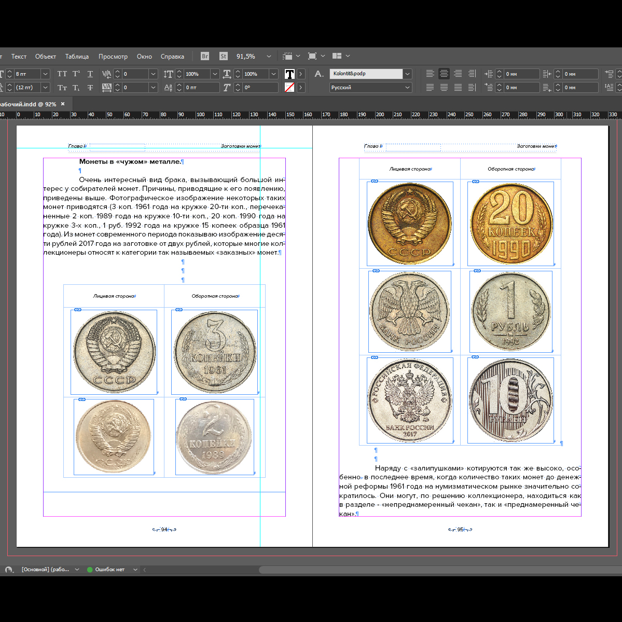Click link badge on 10 рублей coin frame
The height and width of the screenshot is (622, 622).
(x=475, y=357)
